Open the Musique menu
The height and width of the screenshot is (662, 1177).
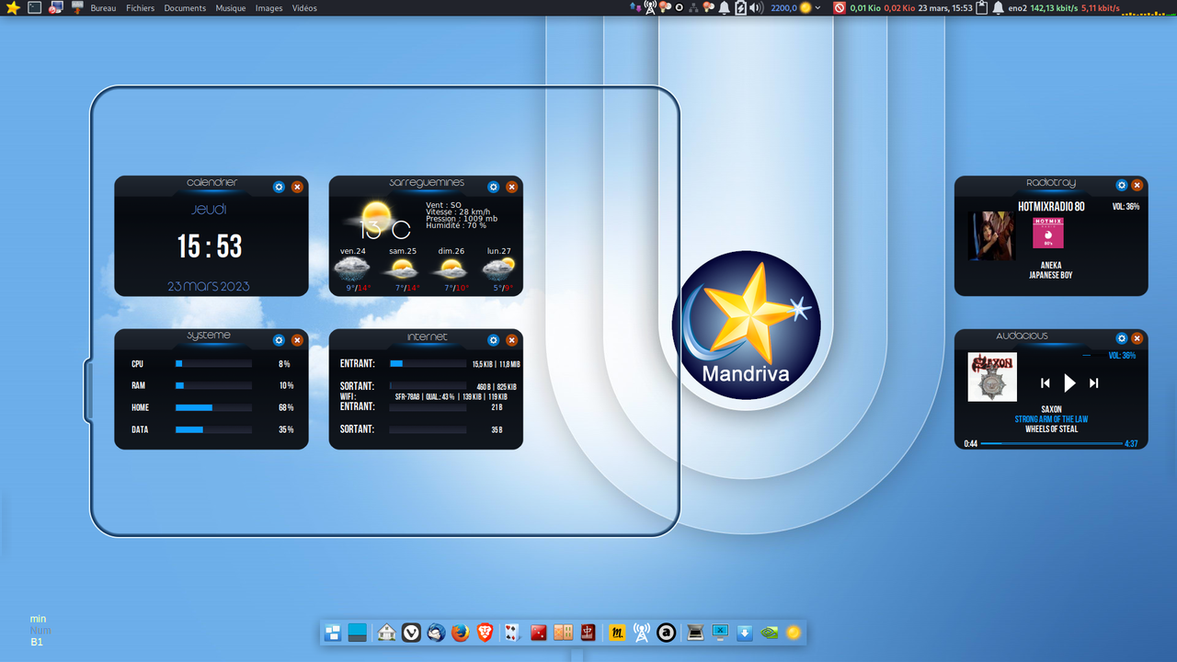[x=231, y=8]
